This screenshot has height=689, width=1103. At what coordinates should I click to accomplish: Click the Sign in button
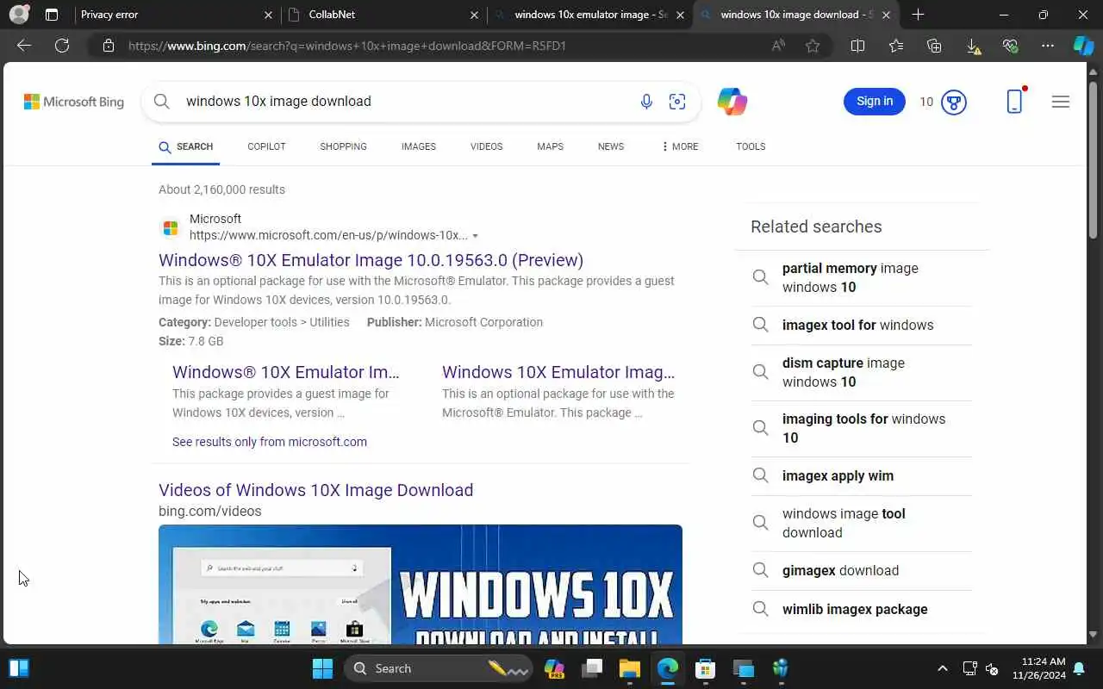875,102
